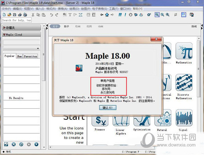Click the debug bug icon in the toolbar
204x155 pixels.
click(136, 15)
